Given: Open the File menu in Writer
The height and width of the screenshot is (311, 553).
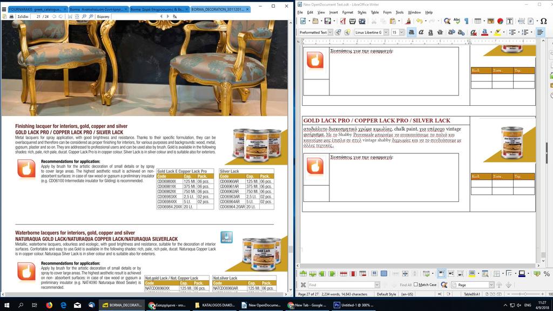Looking at the screenshot, I should [x=300, y=12].
